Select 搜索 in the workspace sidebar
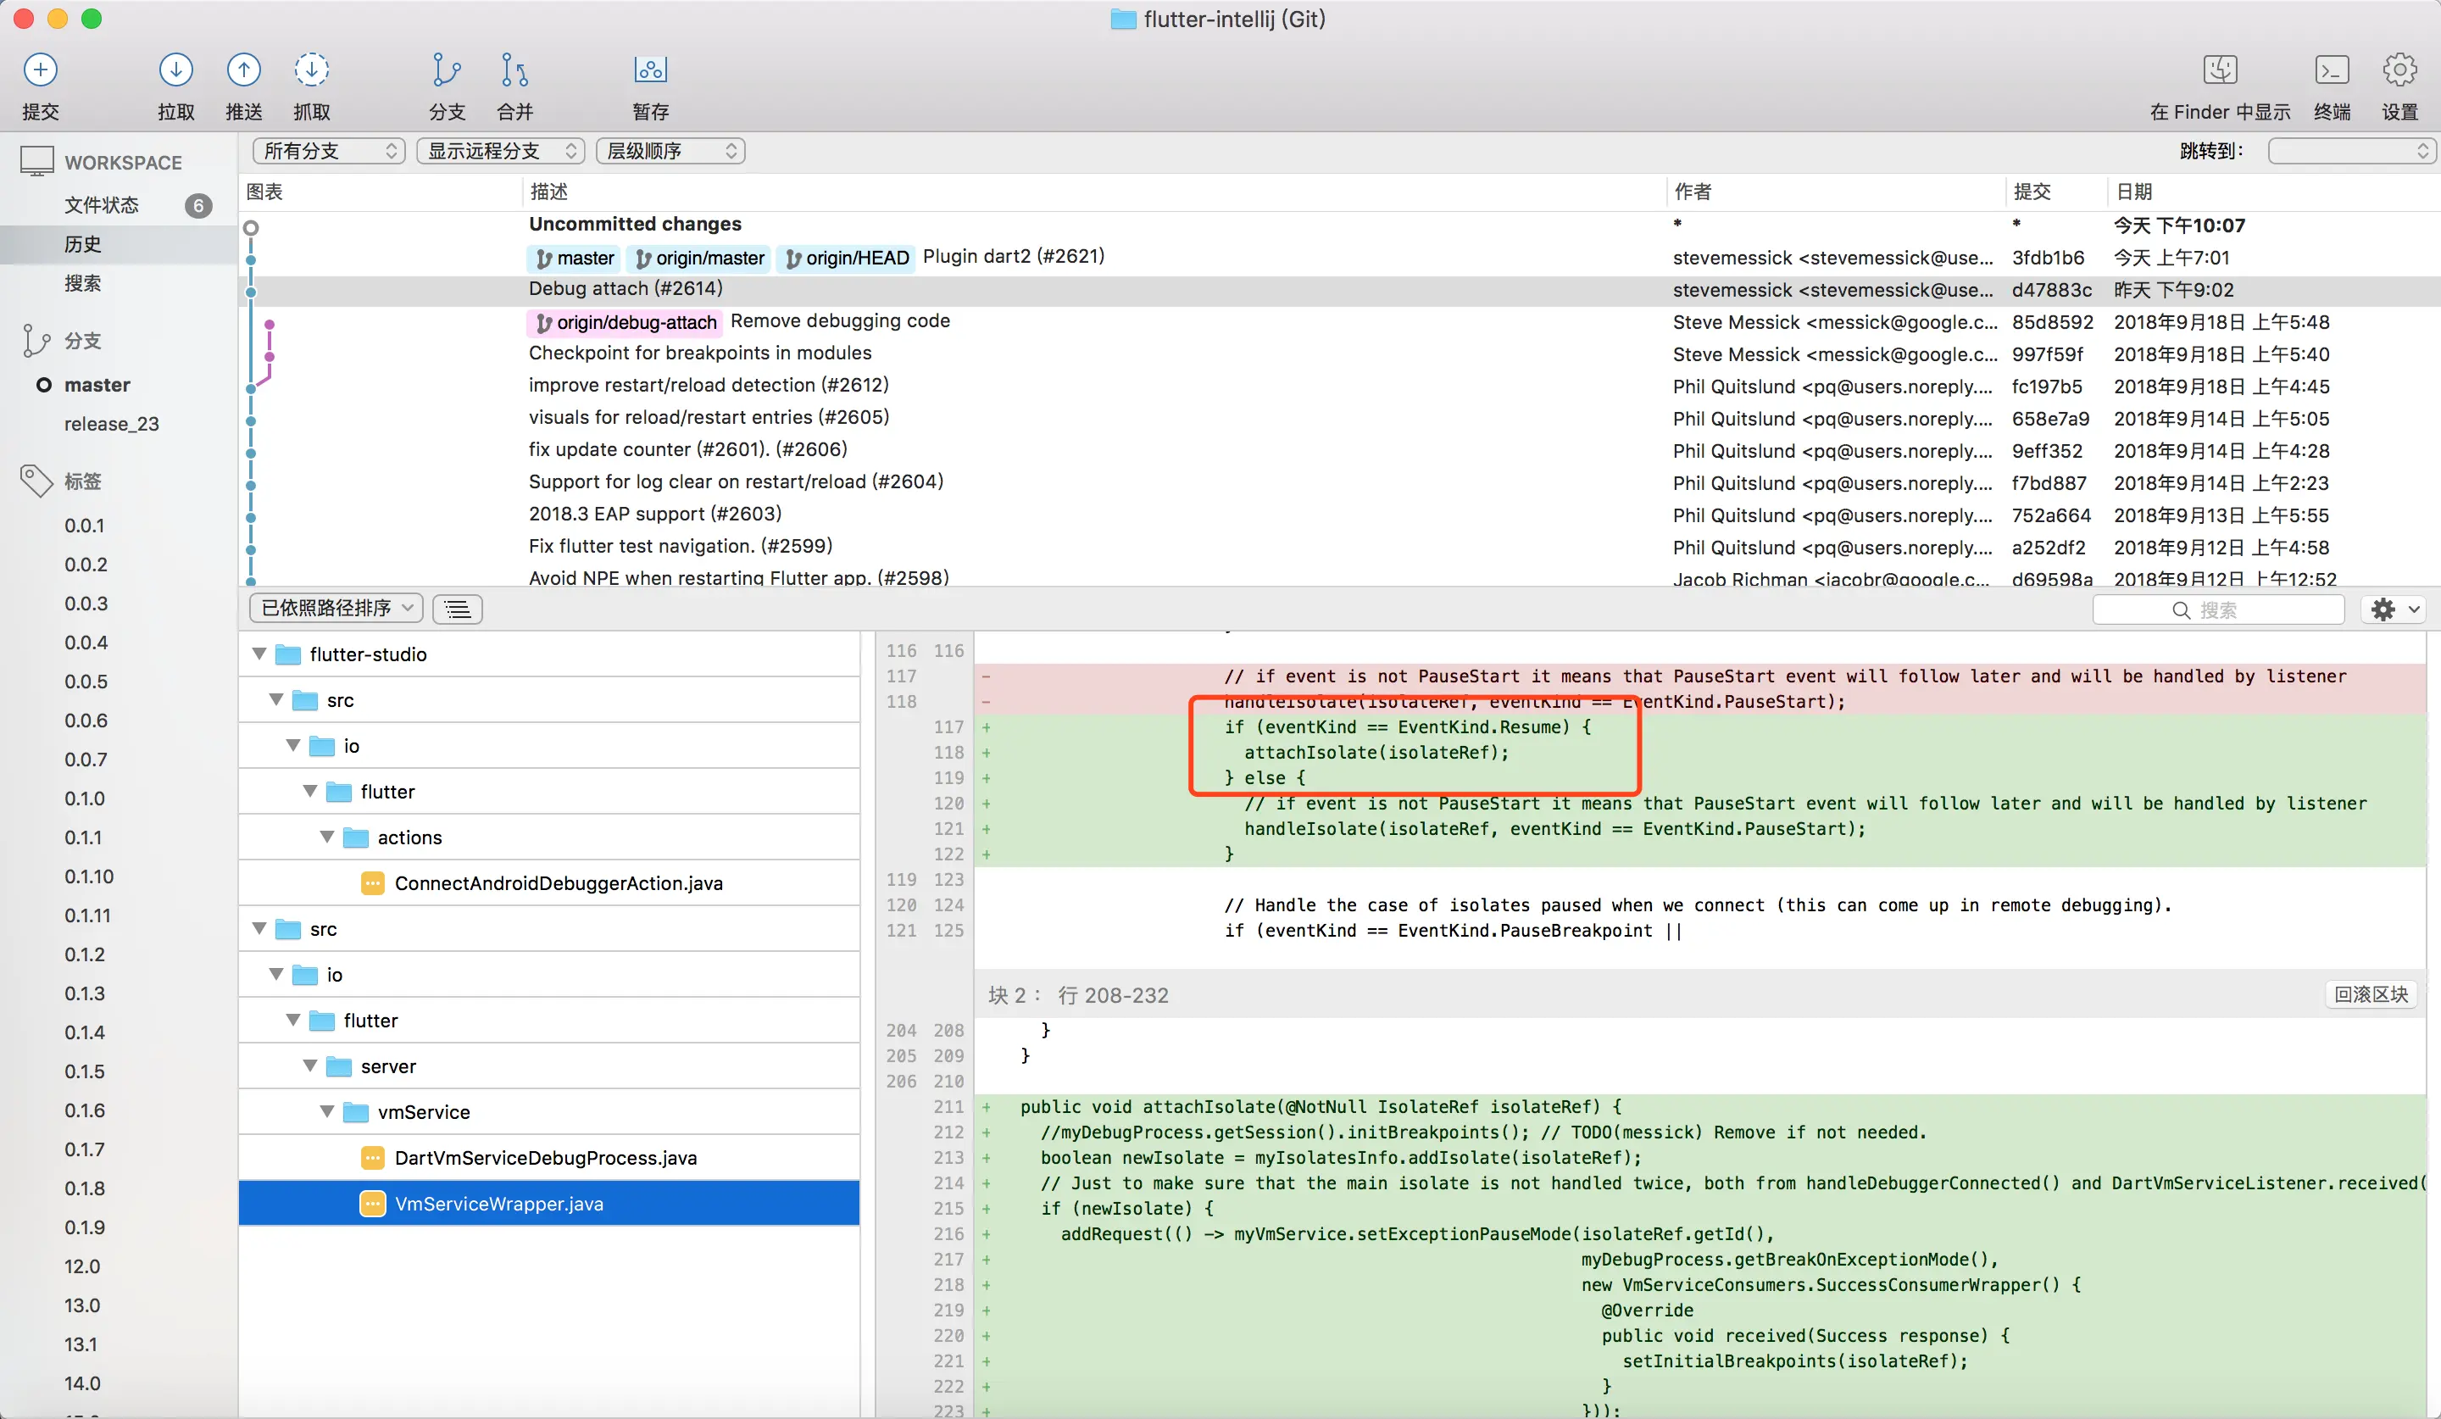The image size is (2441, 1419). (x=83, y=283)
